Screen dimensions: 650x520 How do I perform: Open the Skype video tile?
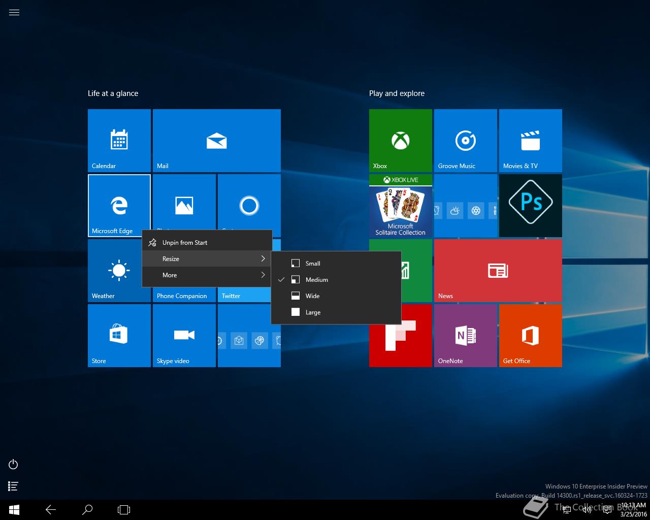coord(184,336)
